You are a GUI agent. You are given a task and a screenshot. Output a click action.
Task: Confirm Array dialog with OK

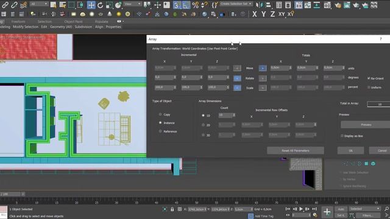(351, 150)
